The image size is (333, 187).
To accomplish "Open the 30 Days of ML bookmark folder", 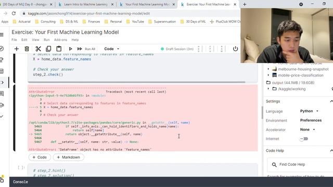I will point(193,22).
